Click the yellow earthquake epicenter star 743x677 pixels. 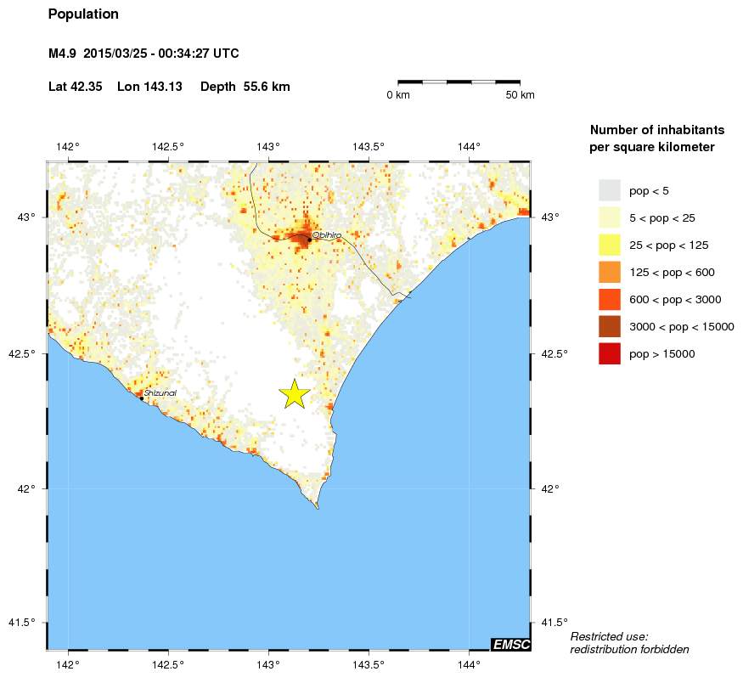(294, 393)
